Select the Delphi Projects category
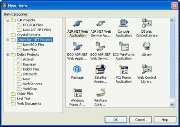The image size is (180, 127). (x=28, y=55)
